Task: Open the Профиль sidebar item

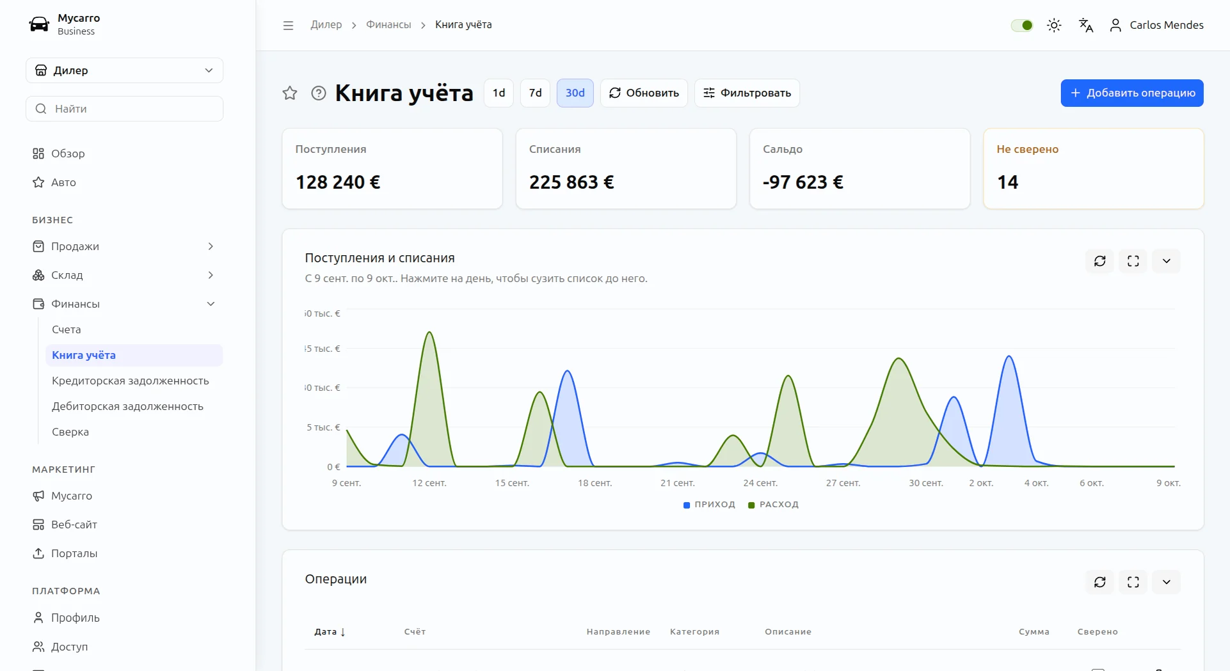Action: click(x=125, y=618)
